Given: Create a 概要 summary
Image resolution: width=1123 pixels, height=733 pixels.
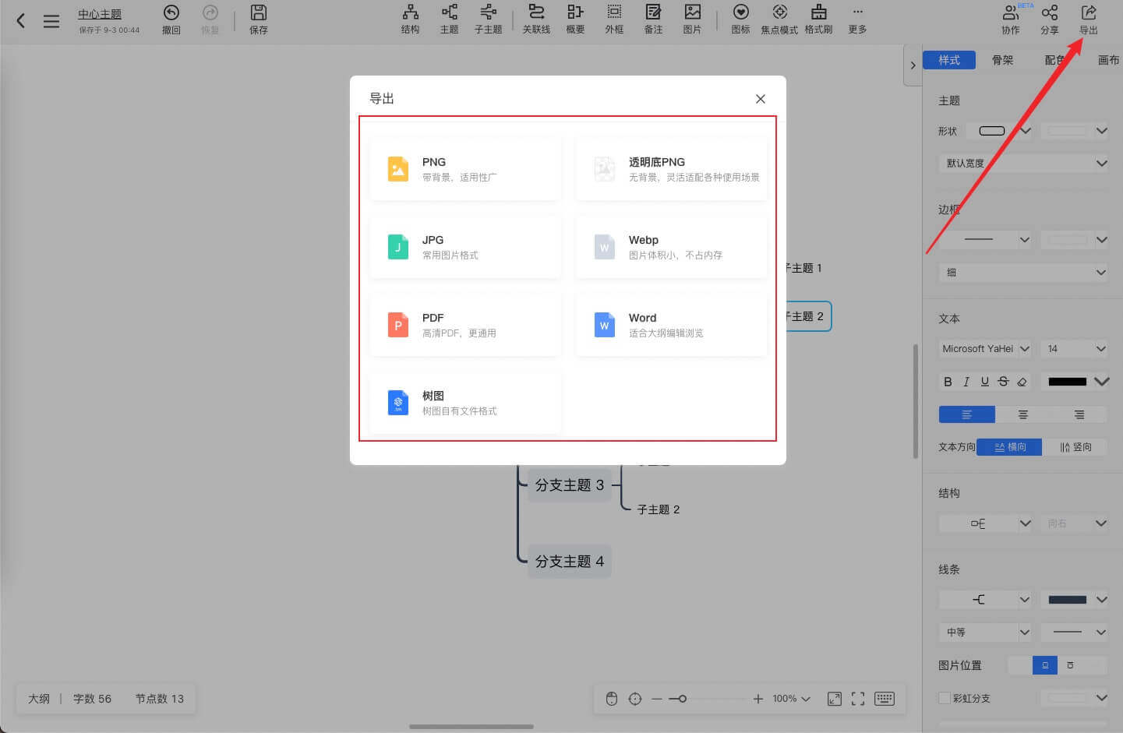Looking at the screenshot, I should pyautogui.click(x=575, y=19).
